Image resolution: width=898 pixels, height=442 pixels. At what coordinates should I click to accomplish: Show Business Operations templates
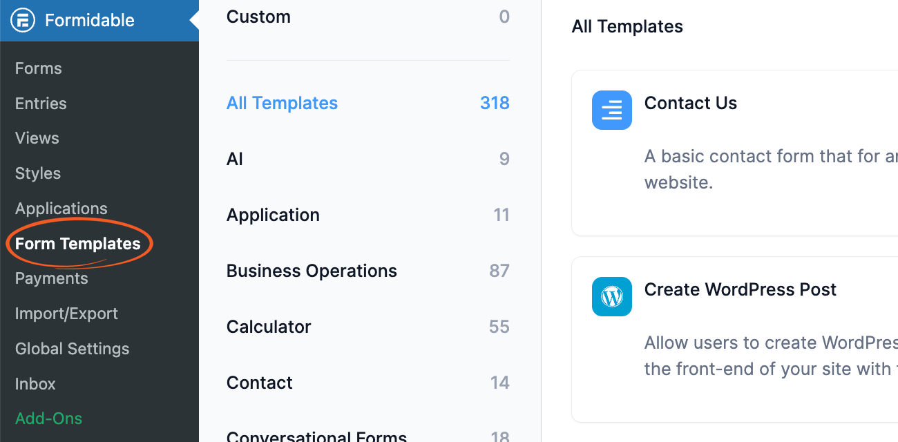pos(312,270)
